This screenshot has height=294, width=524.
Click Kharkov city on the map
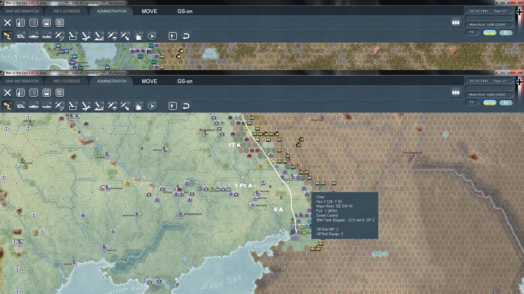point(207,130)
